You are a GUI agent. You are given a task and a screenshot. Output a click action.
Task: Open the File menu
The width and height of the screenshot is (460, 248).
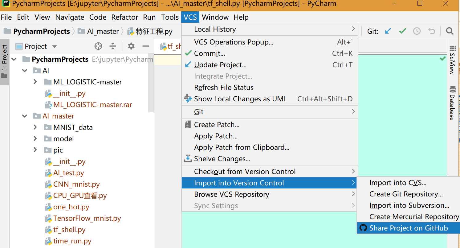click(x=6, y=17)
